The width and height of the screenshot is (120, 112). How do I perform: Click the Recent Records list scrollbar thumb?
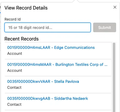(x=114, y=77)
